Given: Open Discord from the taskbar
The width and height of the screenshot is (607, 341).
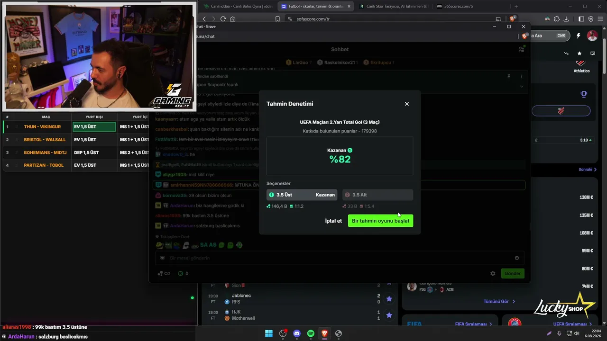Looking at the screenshot, I should (297, 333).
